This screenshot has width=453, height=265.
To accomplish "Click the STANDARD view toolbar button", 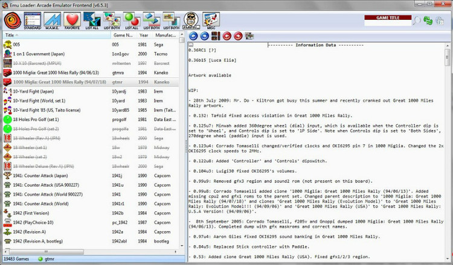I will pos(33,20).
